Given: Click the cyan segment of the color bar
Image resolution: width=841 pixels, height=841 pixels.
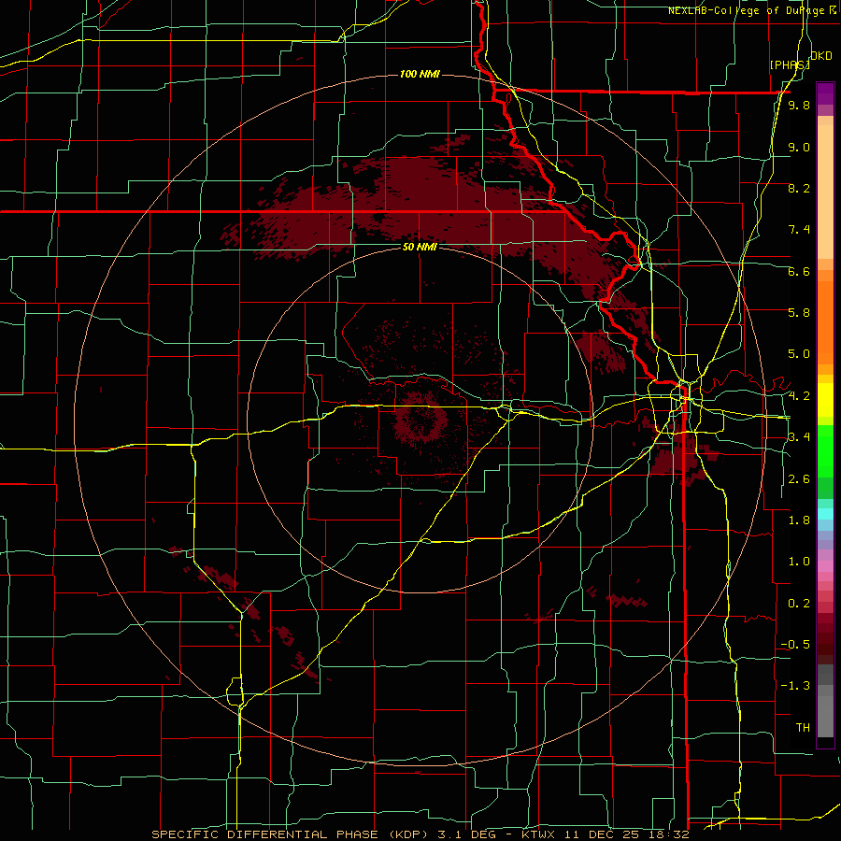Looking at the screenshot, I should [825, 514].
